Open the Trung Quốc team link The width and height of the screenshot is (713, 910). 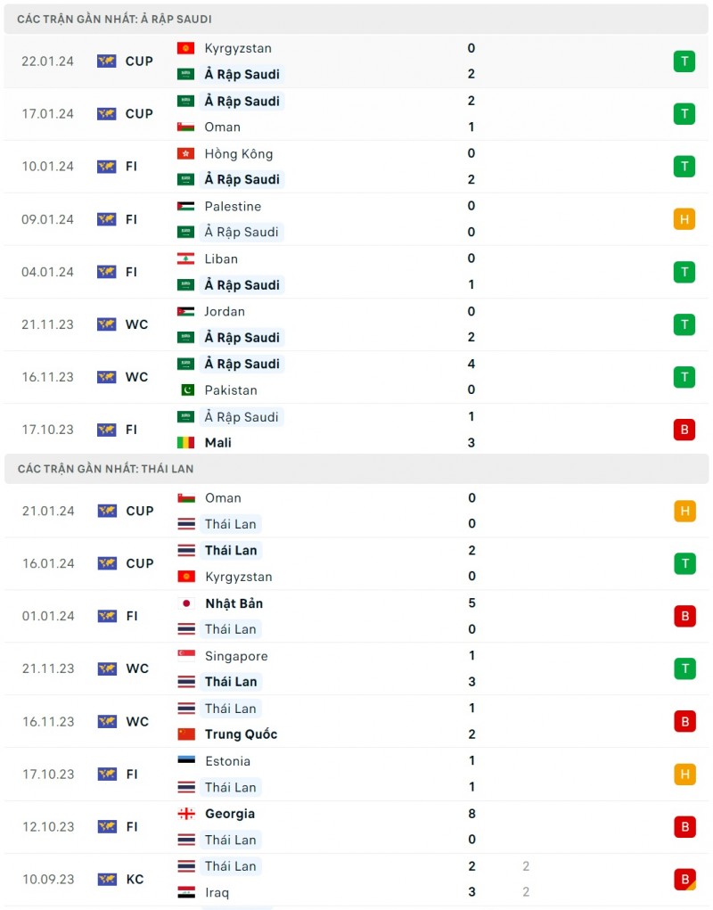[241, 734]
